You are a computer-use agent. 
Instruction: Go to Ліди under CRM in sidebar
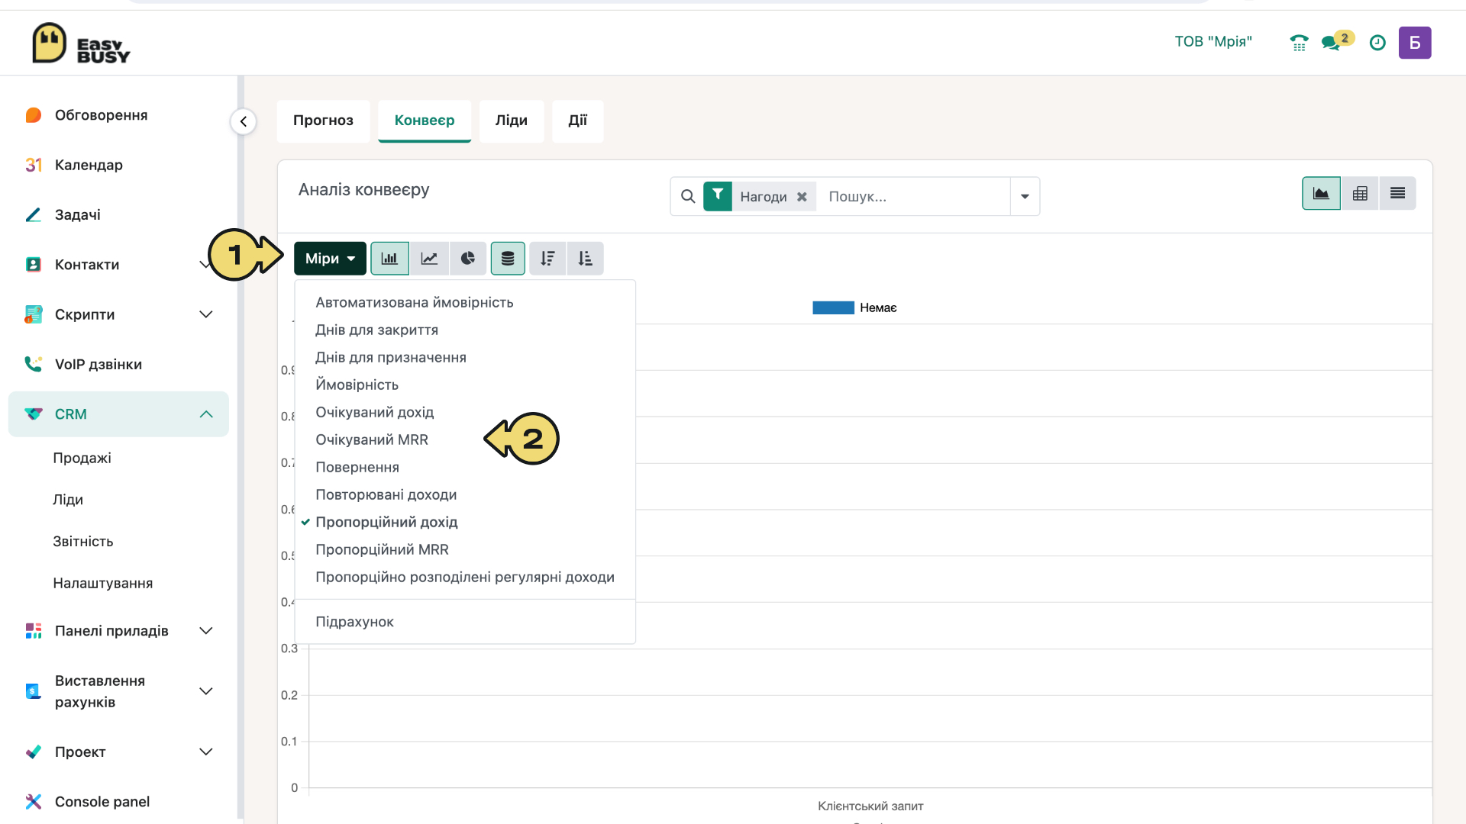(68, 500)
